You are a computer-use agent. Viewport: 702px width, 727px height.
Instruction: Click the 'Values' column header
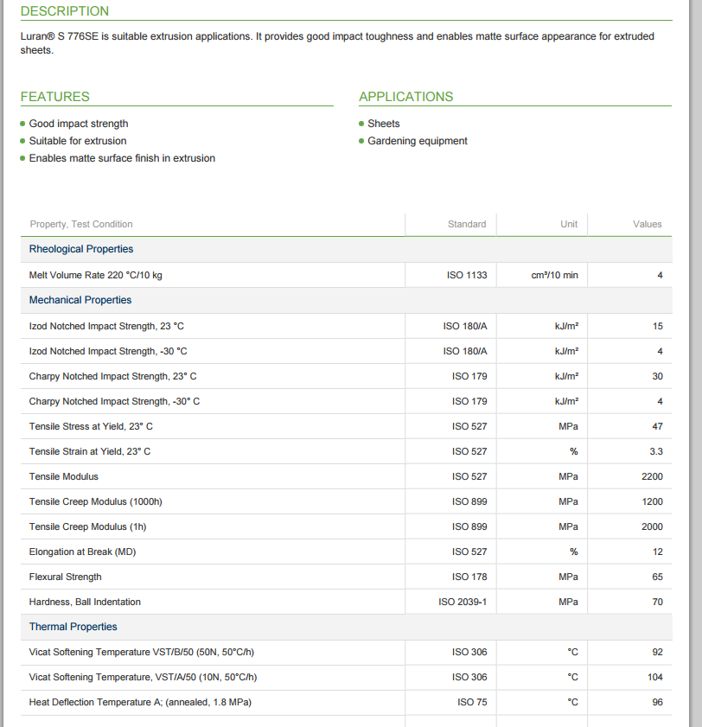(648, 224)
